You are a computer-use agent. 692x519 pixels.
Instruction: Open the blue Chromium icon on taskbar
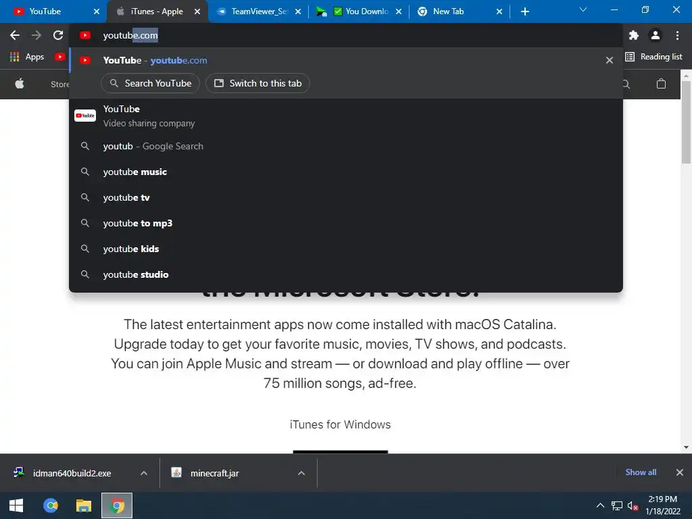(x=51, y=505)
